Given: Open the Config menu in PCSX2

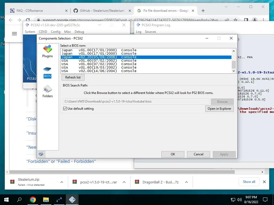Looking at the screenshot, I should (56, 32).
